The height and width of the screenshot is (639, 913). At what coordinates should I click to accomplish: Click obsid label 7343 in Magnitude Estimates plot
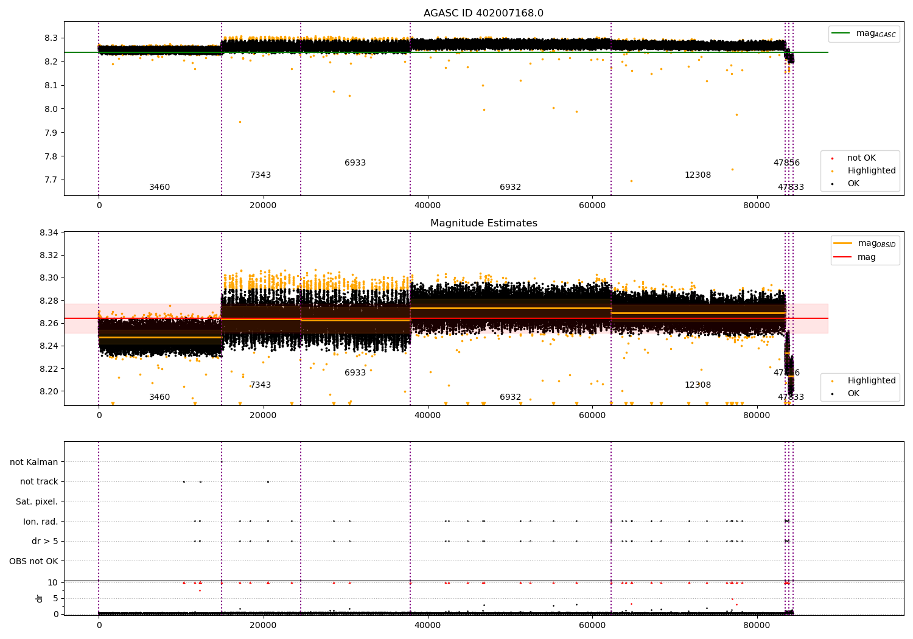[261, 385]
